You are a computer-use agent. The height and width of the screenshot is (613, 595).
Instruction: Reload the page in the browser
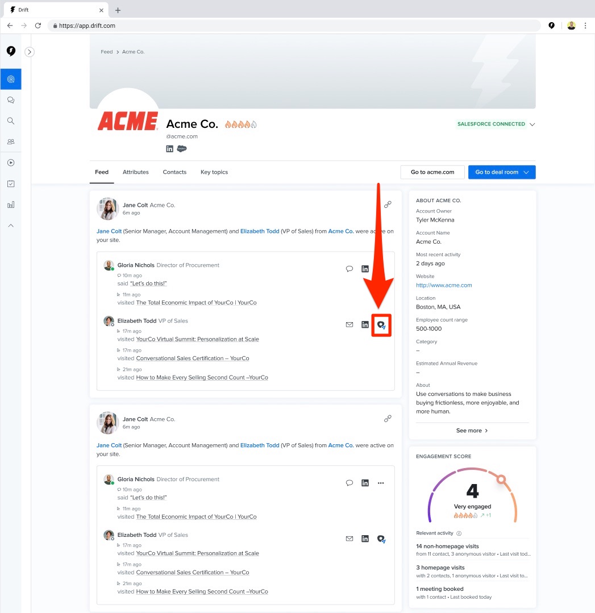pyautogui.click(x=38, y=26)
